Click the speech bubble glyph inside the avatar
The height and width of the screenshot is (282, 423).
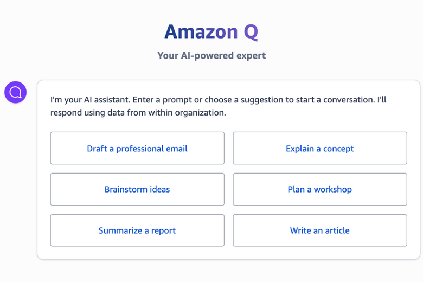(15, 92)
